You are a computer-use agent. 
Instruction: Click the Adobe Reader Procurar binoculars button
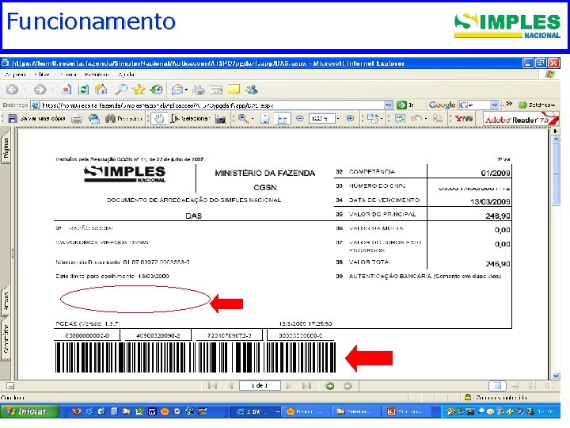pyautogui.click(x=124, y=119)
